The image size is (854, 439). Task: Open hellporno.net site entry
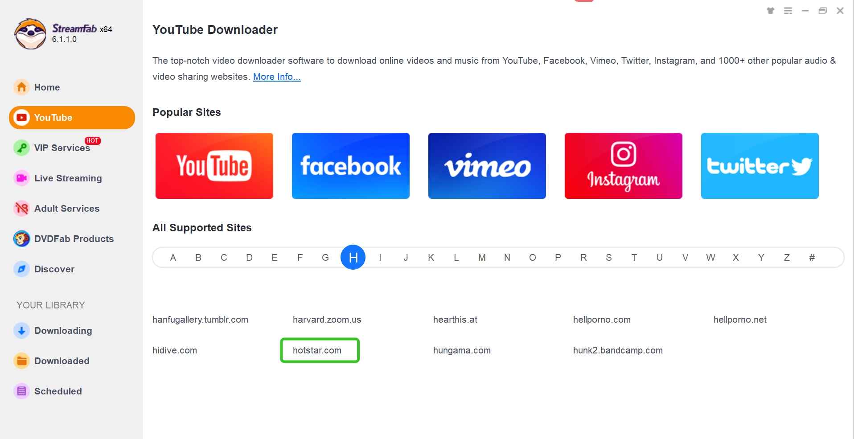point(740,320)
